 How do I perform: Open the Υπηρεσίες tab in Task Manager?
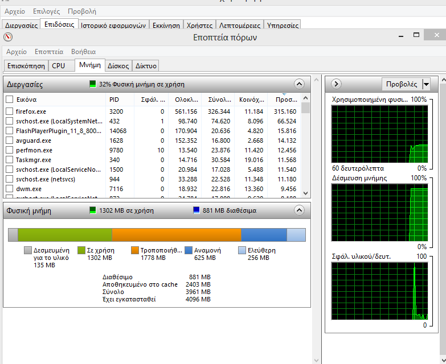point(283,24)
